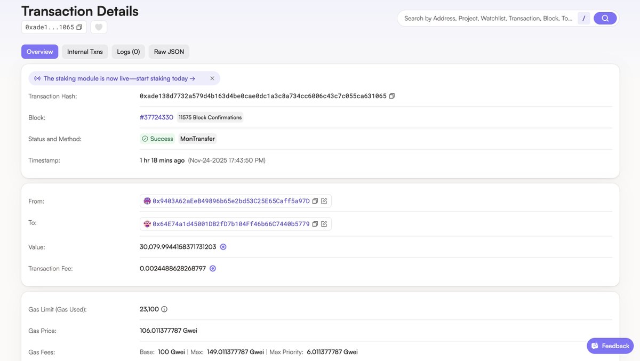This screenshot has height=361, width=640.
Task: Click the 1 hr 18 mins ago timestamp
Action: (162, 160)
